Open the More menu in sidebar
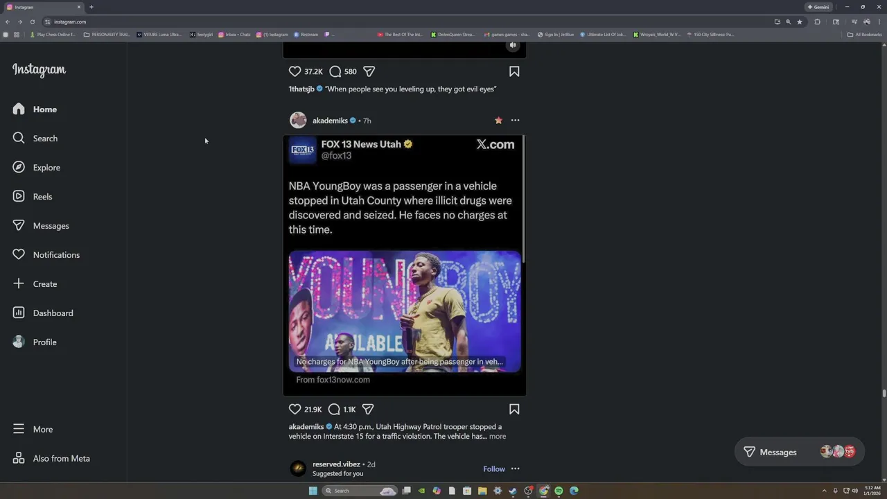 (x=33, y=429)
